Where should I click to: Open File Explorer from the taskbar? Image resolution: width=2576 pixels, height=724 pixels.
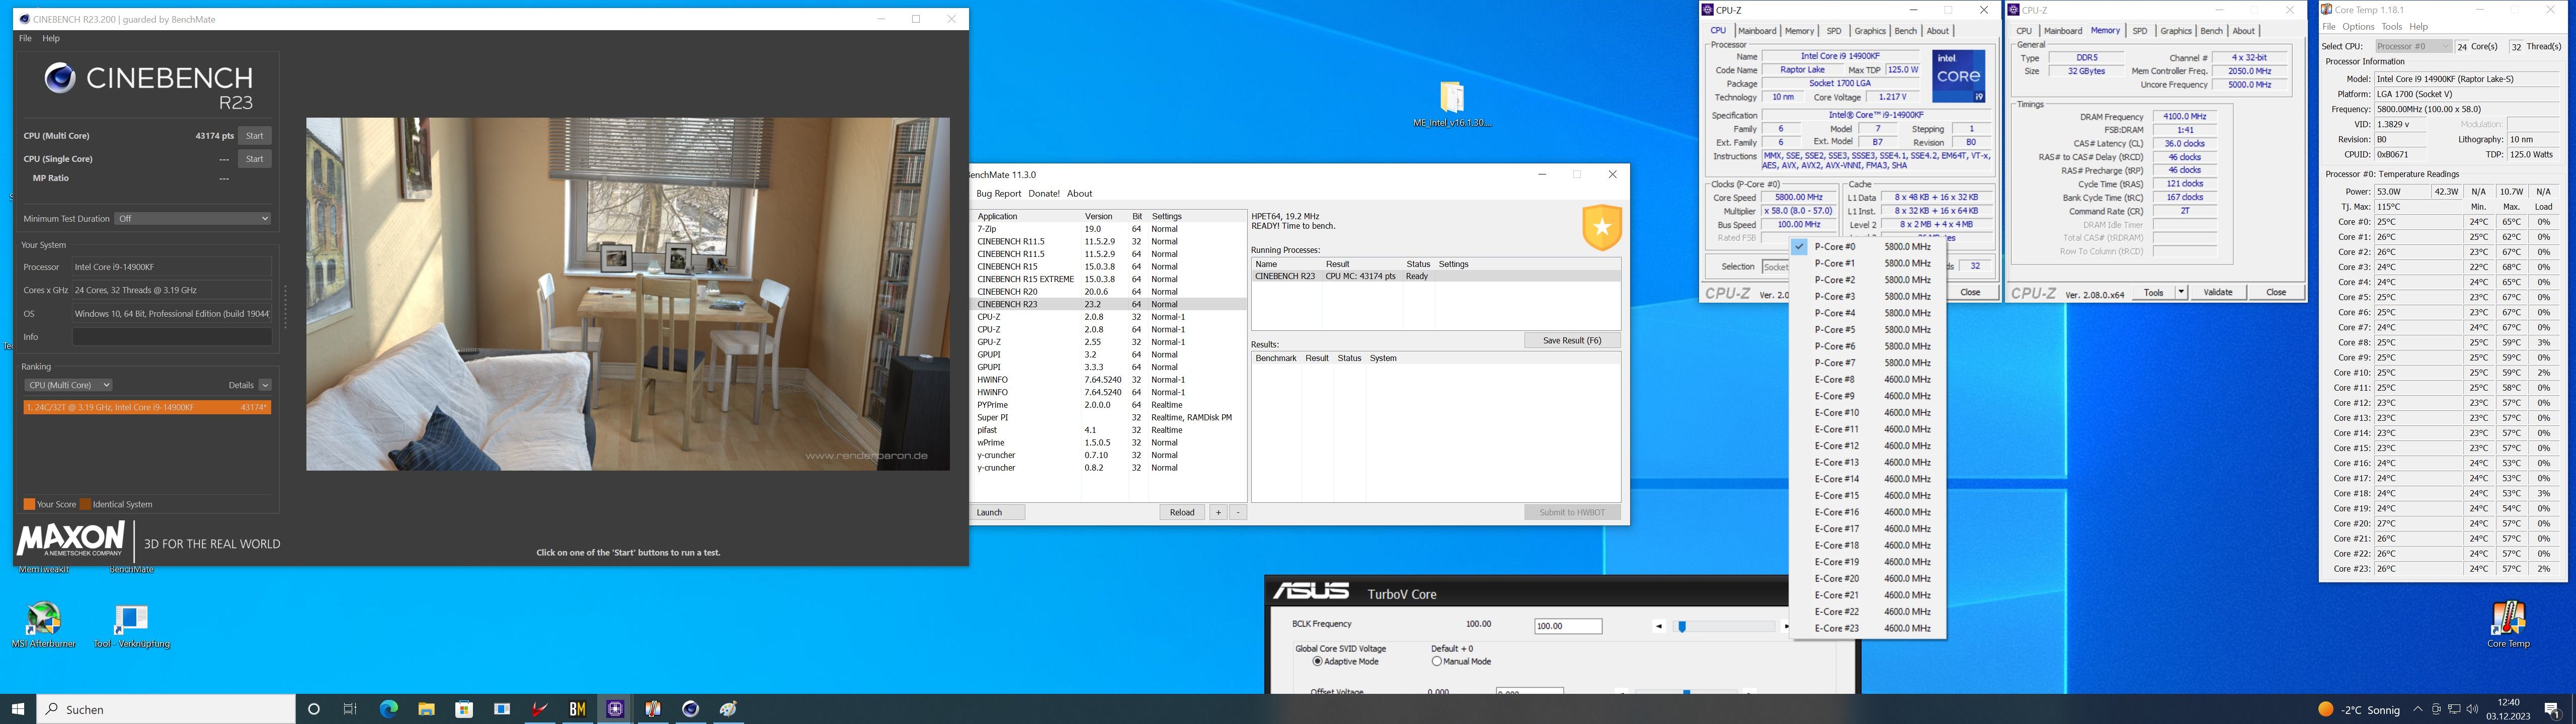point(427,709)
